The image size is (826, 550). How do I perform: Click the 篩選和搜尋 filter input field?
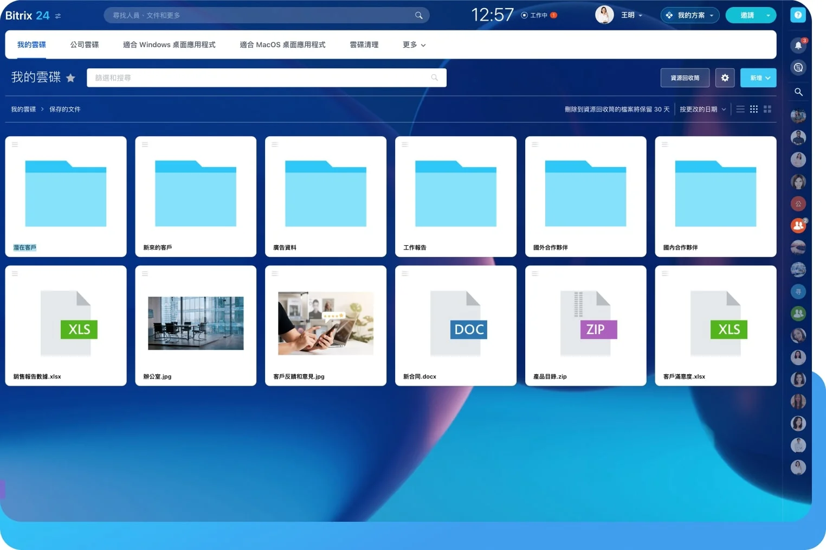point(260,78)
